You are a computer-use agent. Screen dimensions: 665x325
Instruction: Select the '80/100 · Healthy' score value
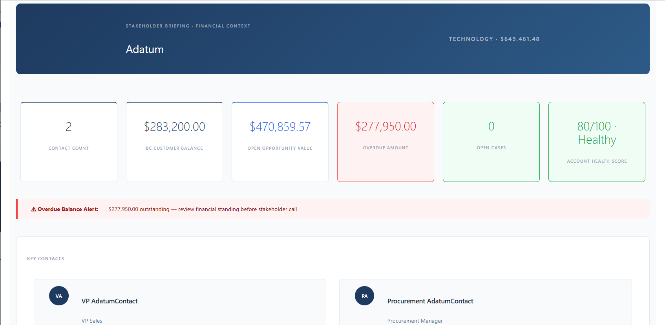[x=597, y=133]
